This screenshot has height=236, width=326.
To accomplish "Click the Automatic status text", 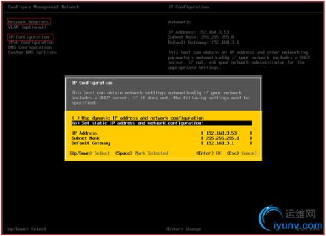I will [x=179, y=22].
